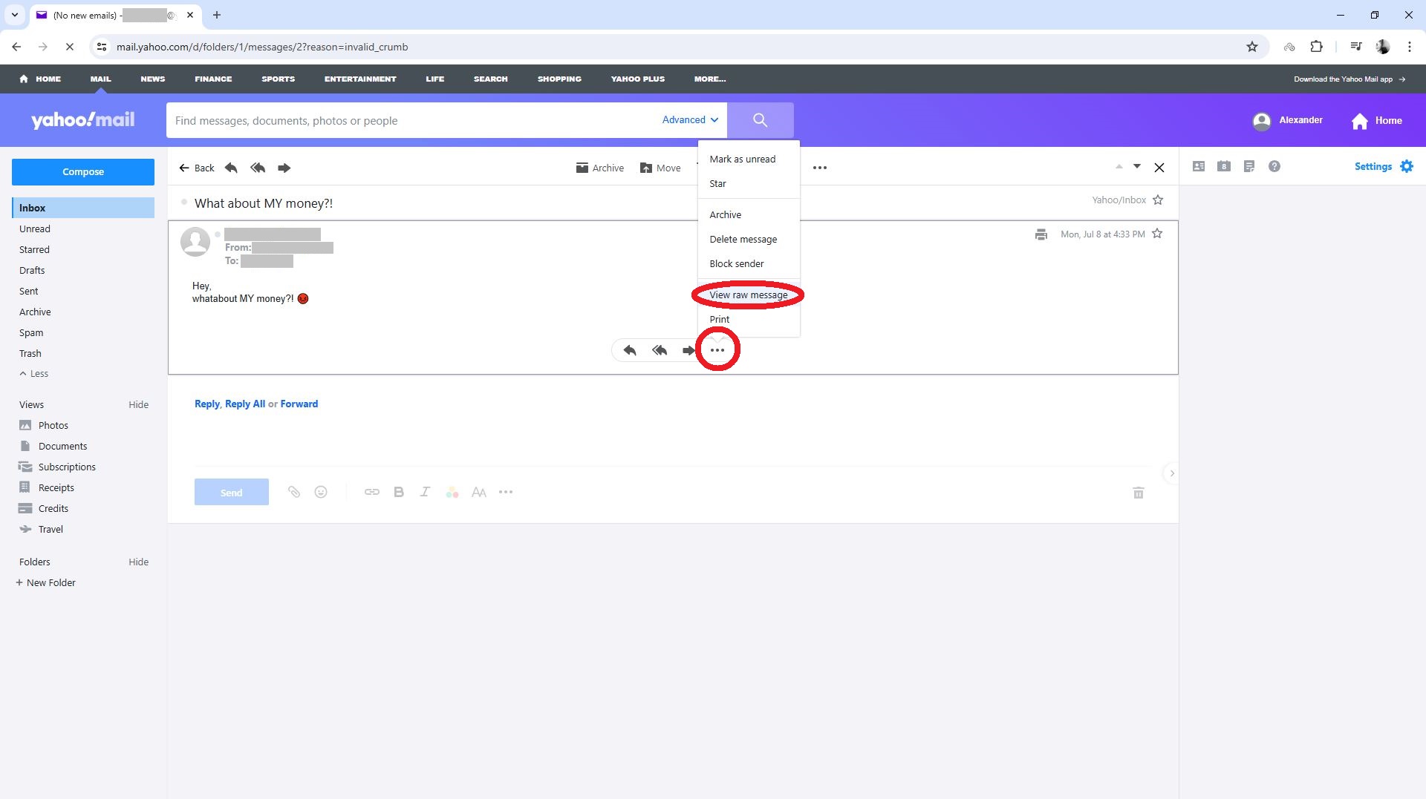Choose Block sender in menu

(x=736, y=263)
